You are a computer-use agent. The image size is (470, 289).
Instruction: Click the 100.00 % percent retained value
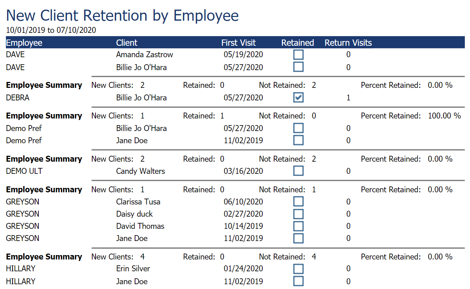coord(444,116)
